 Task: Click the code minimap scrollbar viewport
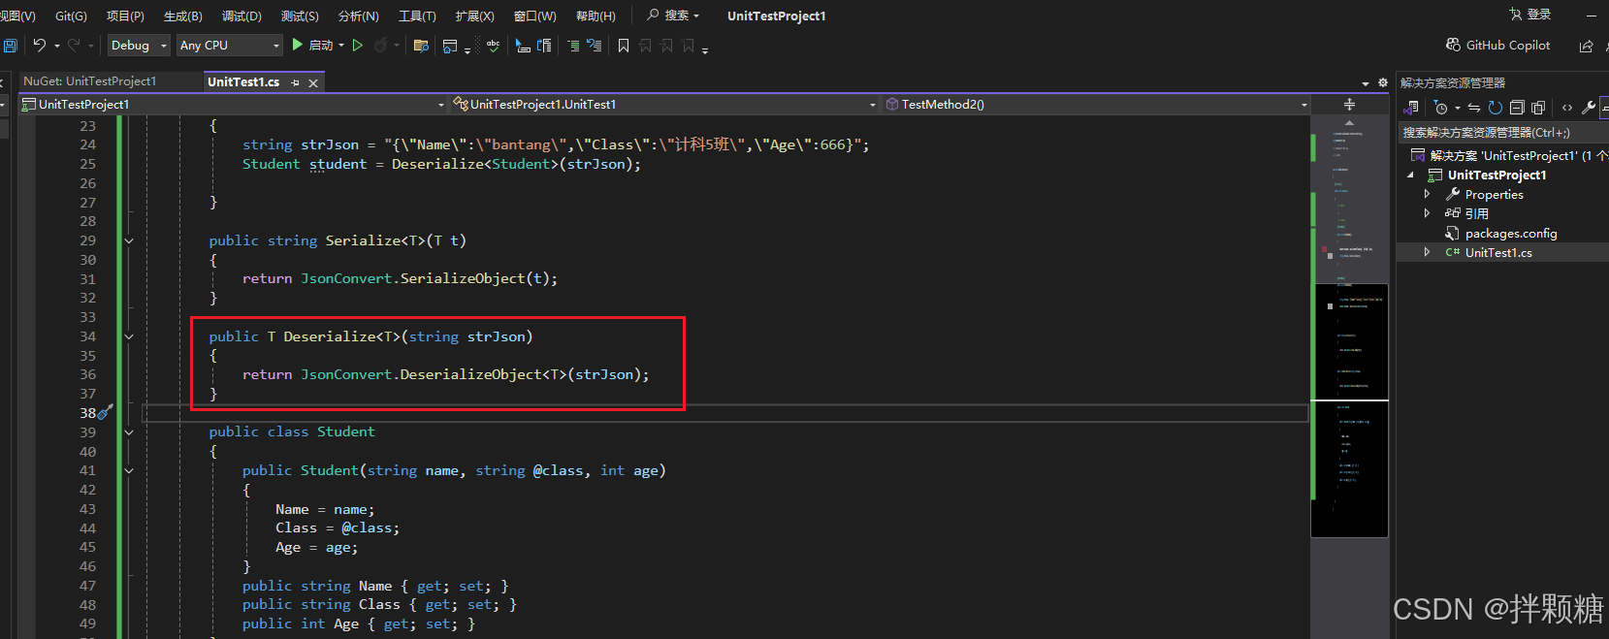(1349, 410)
